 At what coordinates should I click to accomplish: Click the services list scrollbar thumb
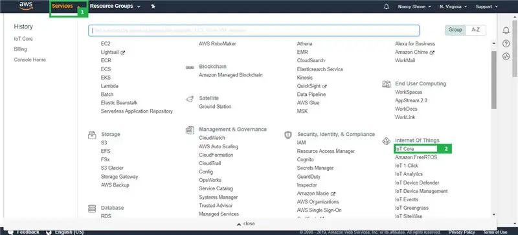[x=494, y=80]
